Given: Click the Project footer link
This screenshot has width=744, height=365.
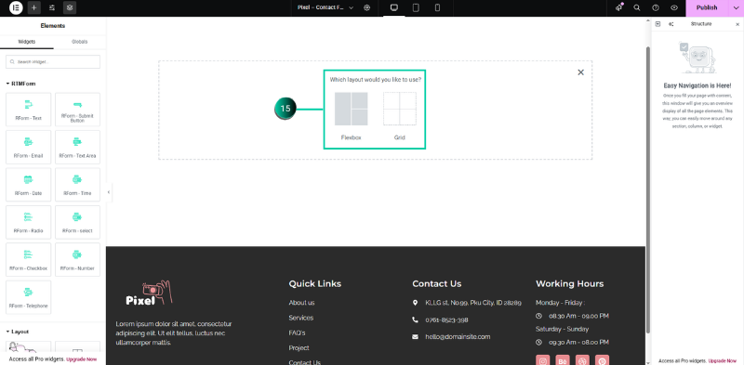Looking at the screenshot, I should (x=299, y=348).
